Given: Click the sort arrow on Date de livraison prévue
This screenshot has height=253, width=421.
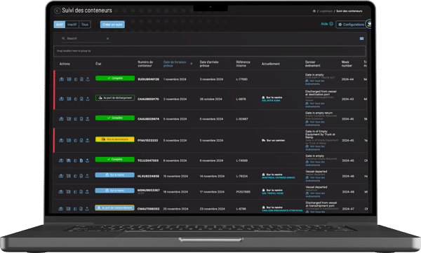Looking at the screenshot, I should pos(192,64).
